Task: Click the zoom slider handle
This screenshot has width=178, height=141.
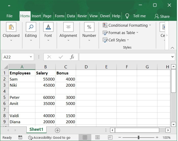Action: [x=139, y=137]
